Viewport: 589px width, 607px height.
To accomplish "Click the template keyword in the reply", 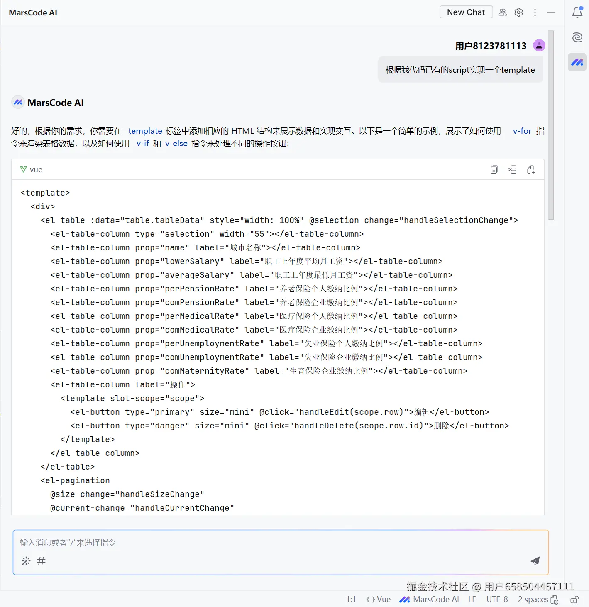I will coord(145,131).
